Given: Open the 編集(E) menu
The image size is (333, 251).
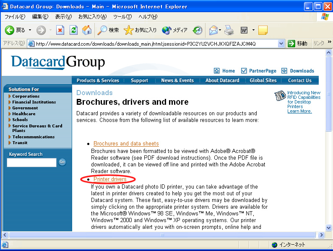Looking at the screenshot, I should point(40,17).
